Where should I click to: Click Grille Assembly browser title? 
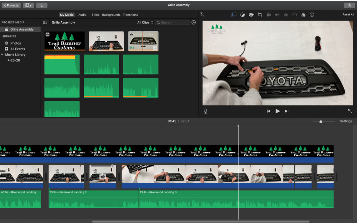click(x=63, y=22)
